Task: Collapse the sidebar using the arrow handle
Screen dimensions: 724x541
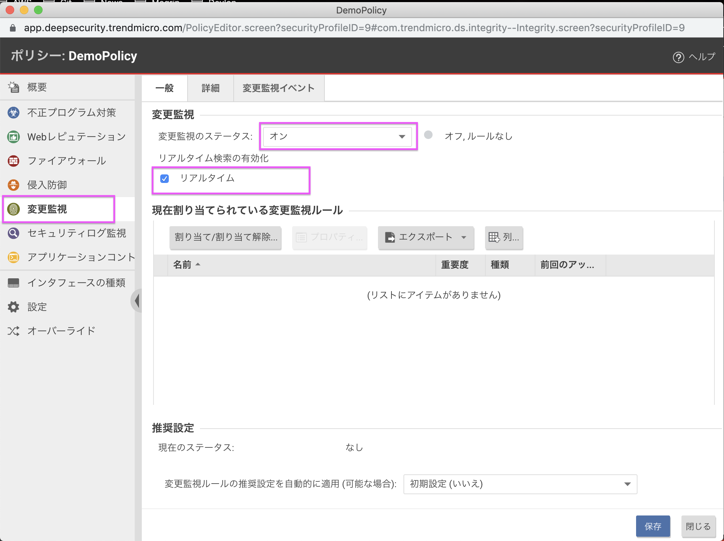Action: pyautogui.click(x=138, y=300)
